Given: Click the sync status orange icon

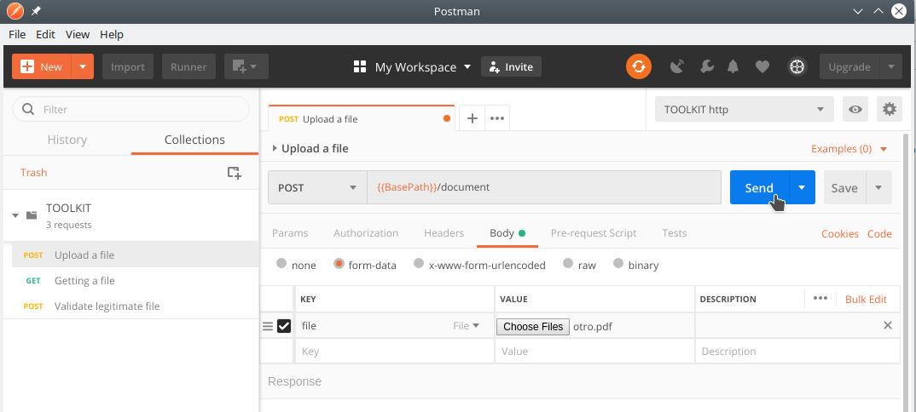Looking at the screenshot, I should click(x=639, y=66).
